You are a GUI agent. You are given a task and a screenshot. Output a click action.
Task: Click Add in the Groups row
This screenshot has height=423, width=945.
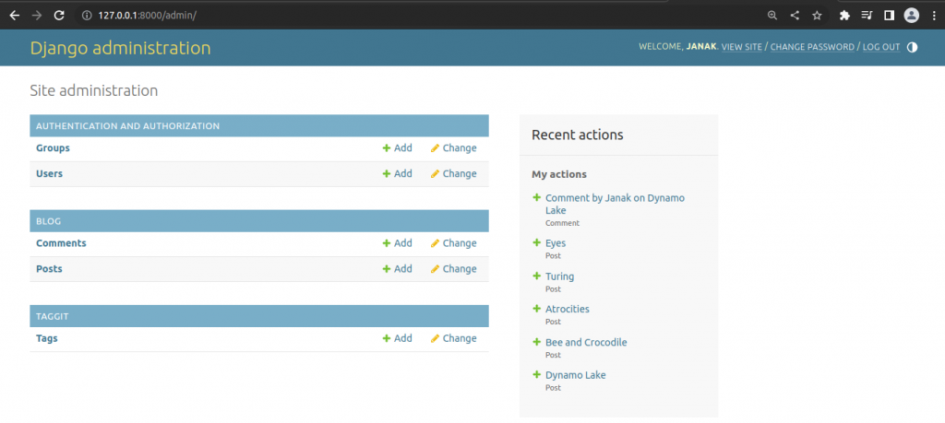[x=397, y=148]
